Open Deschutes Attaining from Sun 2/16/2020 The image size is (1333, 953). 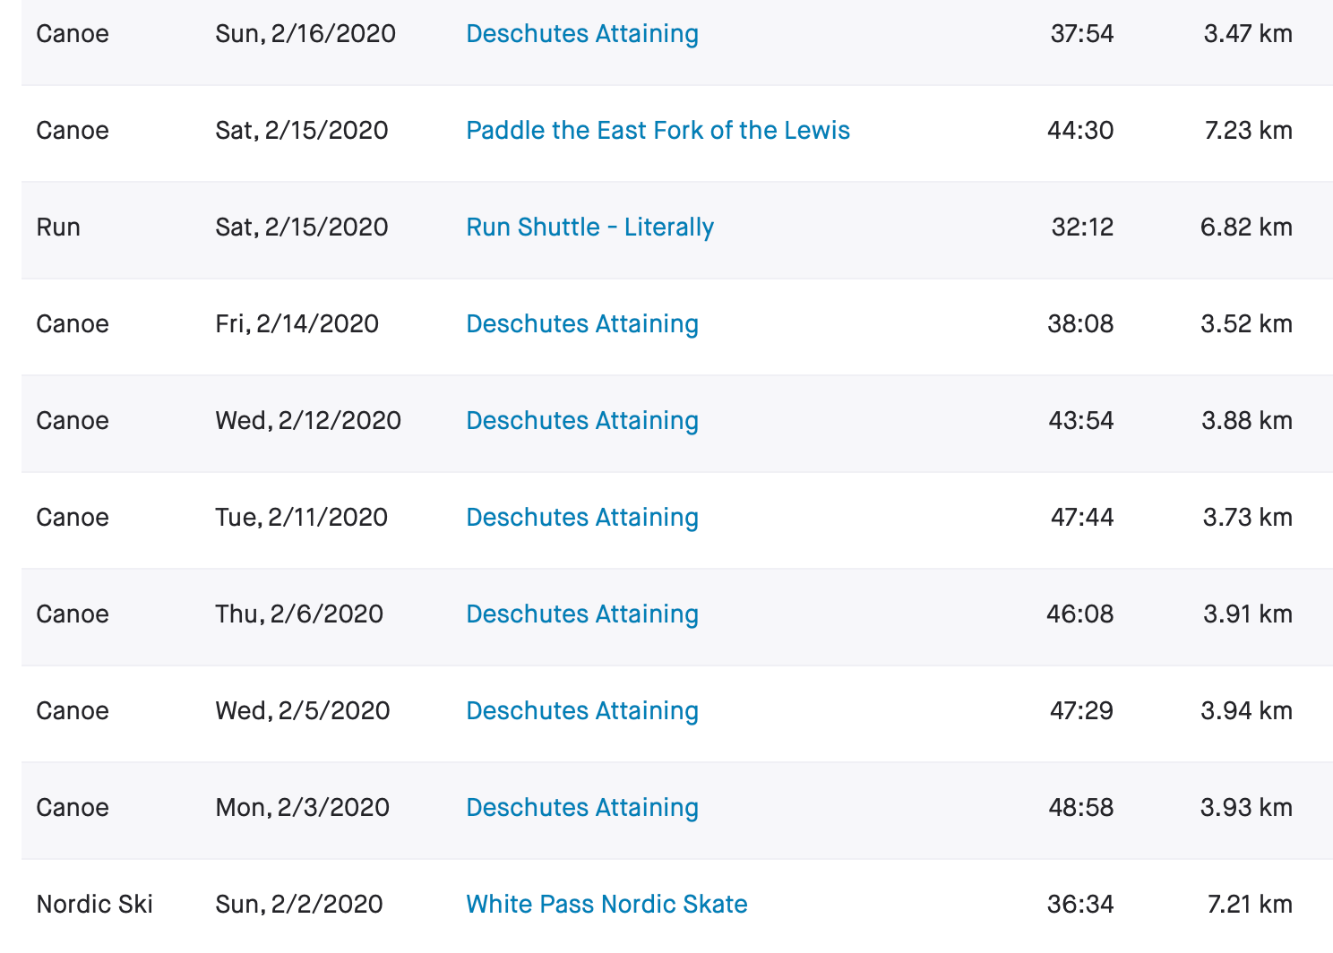click(x=582, y=34)
